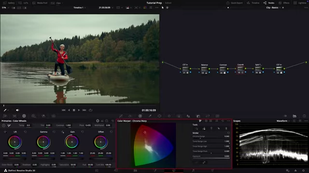This screenshot has height=173, width=309.
Task: Open the timecode 21:35:56:09 dropdown
Action: [x=106, y=8]
